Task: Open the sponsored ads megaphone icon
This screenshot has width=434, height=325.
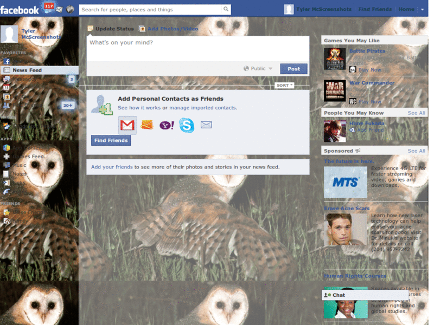Action: pos(358,151)
